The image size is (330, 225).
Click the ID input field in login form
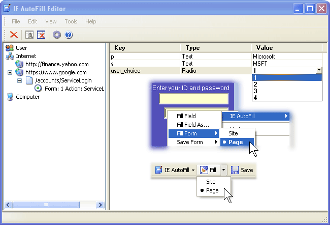coord(193,99)
